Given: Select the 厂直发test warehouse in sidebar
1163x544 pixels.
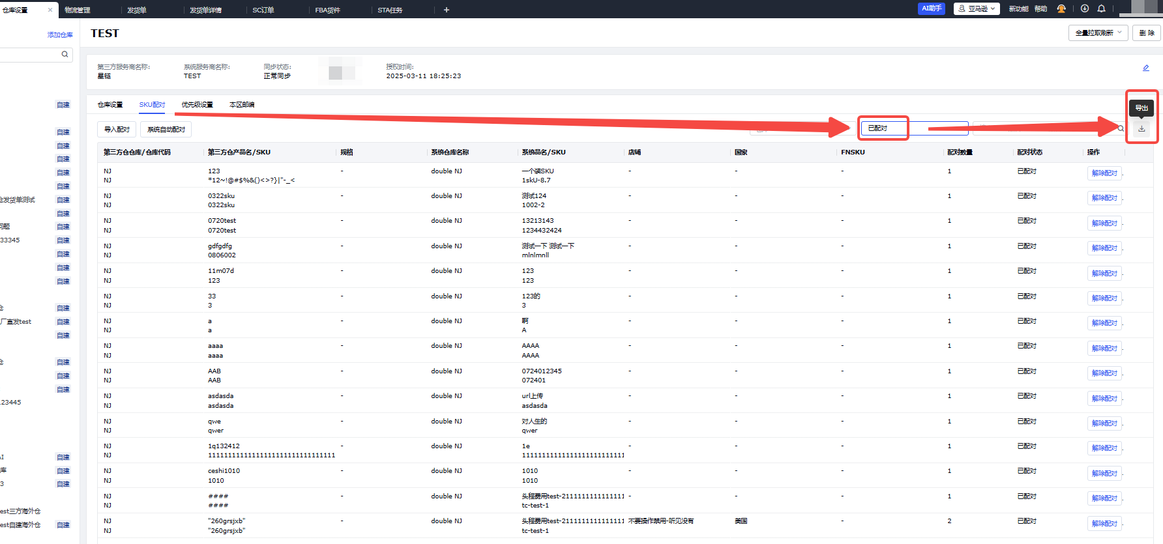Looking at the screenshot, I should [17, 322].
